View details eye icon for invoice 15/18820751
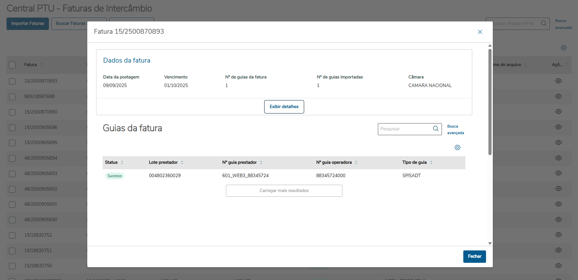This screenshot has height=280, width=578. click(558, 250)
